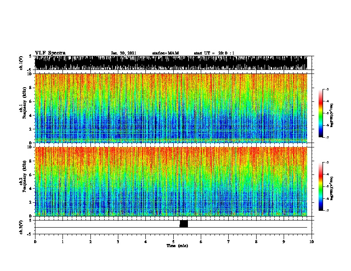Click the time axis tick label "8"
This screenshot has height=271, width=351.
[256, 242]
